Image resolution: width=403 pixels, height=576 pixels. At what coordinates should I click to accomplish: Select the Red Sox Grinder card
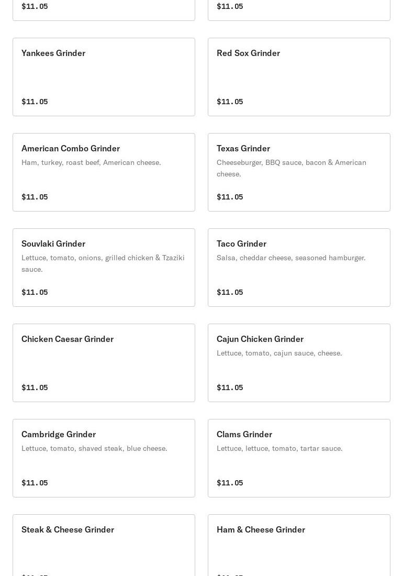(x=299, y=77)
